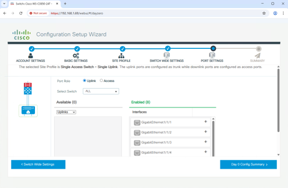The width and height of the screenshot is (288, 188).
Task: Click the grey Summary step circle
Action: tap(259, 49)
